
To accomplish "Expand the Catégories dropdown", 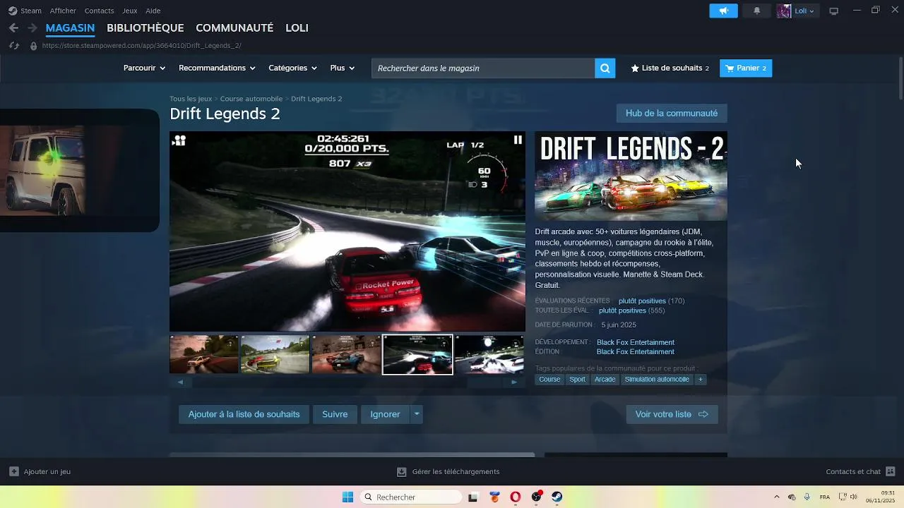I will (x=292, y=68).
